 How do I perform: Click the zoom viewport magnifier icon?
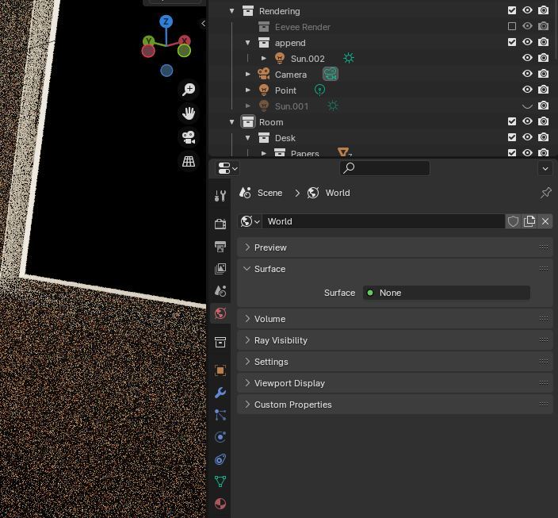point(189,89)
